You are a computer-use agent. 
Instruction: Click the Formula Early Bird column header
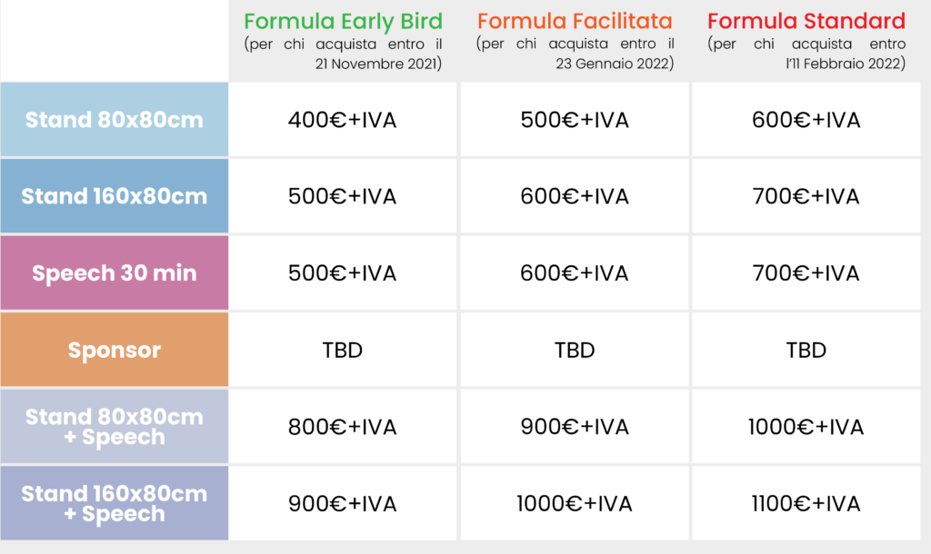343,21
